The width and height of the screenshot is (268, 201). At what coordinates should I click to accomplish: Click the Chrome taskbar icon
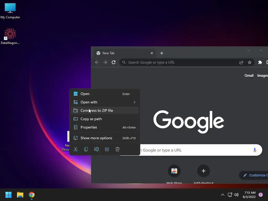click(x=32, y=195)
